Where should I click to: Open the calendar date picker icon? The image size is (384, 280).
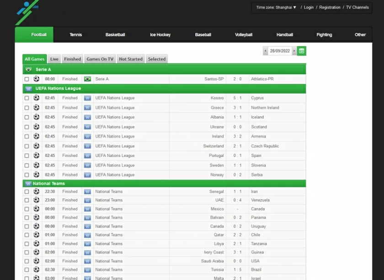301,51
